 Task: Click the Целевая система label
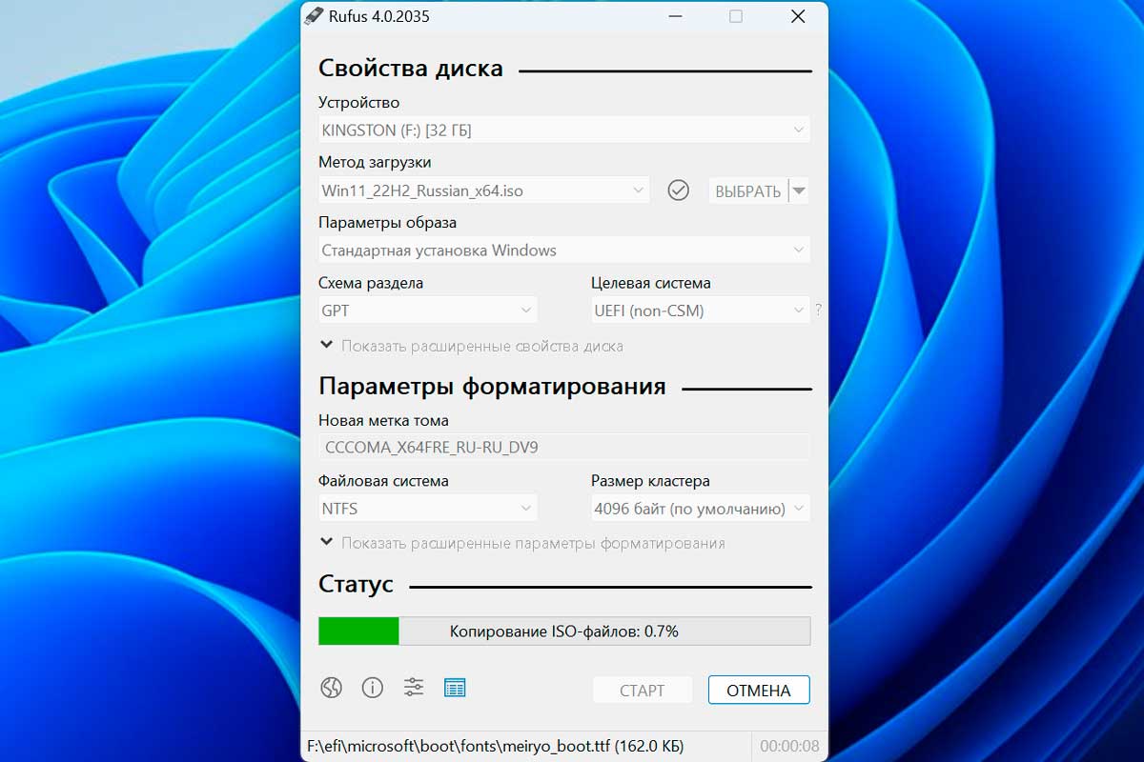651,283
